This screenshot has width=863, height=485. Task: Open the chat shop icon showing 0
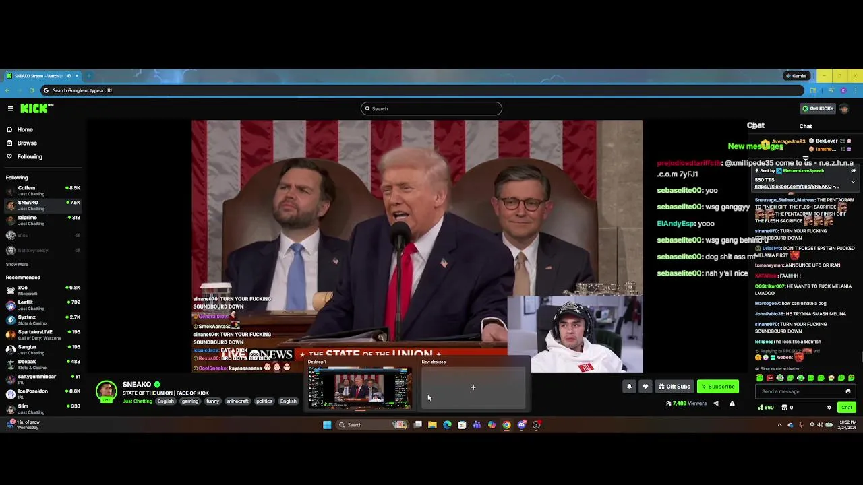(x=787, y=408)
